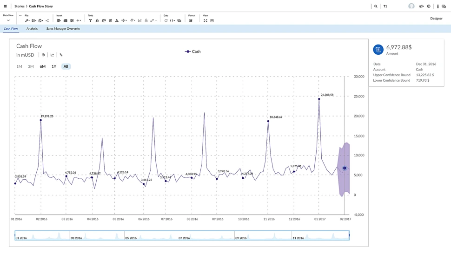Open the Sales Manager Overview tab

coord(63,29)
